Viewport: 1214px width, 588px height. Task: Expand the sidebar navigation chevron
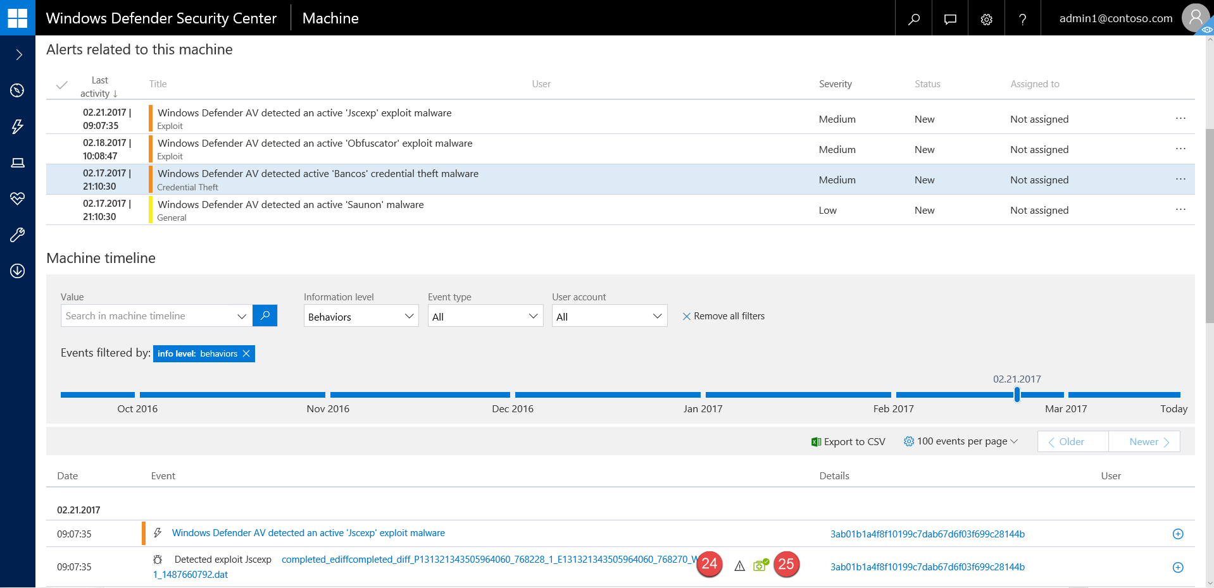click(x=18, y=55)
